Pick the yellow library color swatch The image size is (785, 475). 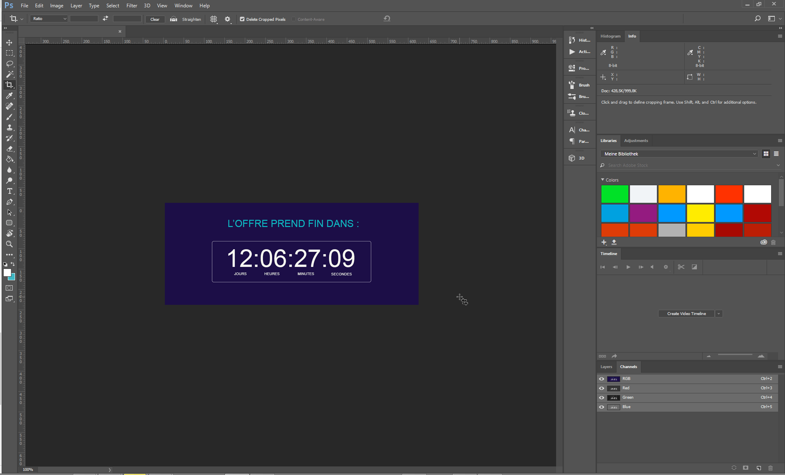(x=700, y=213)
